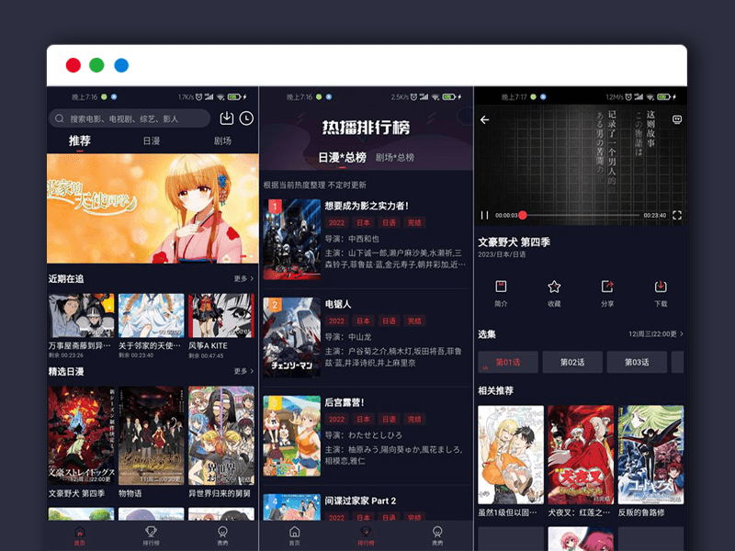Click the red video progress handle
The width and height of the screenshot is (735, 551).
(523, 215)
